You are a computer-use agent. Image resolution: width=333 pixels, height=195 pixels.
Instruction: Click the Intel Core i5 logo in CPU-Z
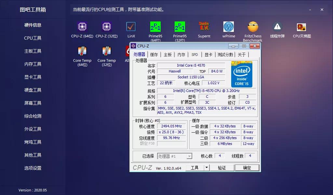coord(242,75)
